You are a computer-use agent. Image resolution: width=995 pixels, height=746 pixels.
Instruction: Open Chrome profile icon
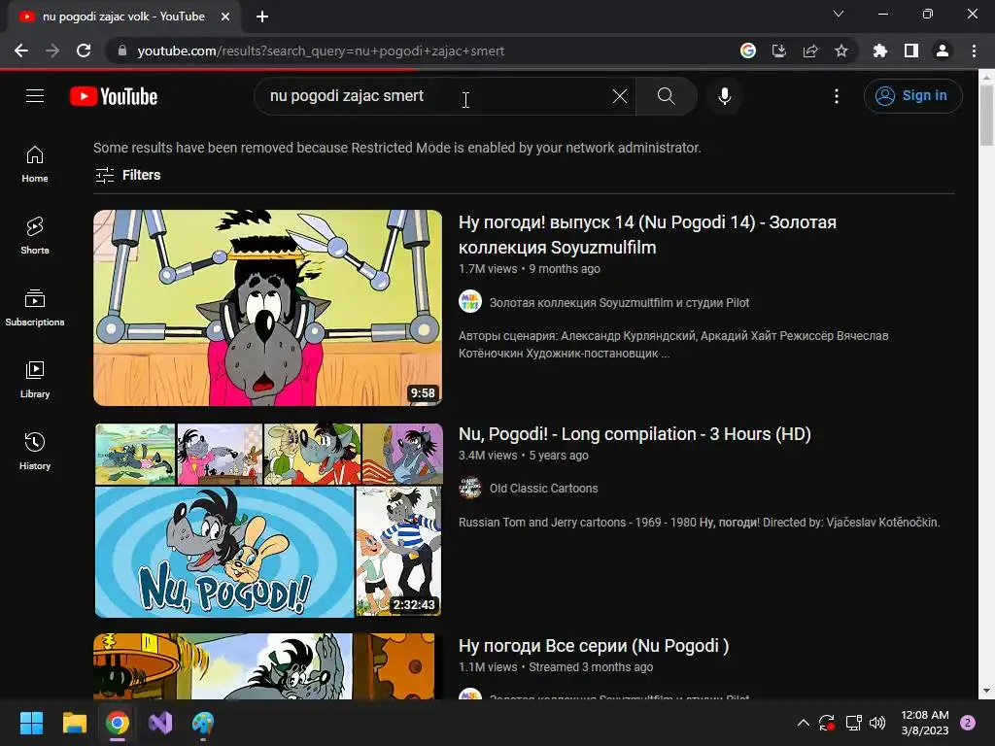(943, 51)
